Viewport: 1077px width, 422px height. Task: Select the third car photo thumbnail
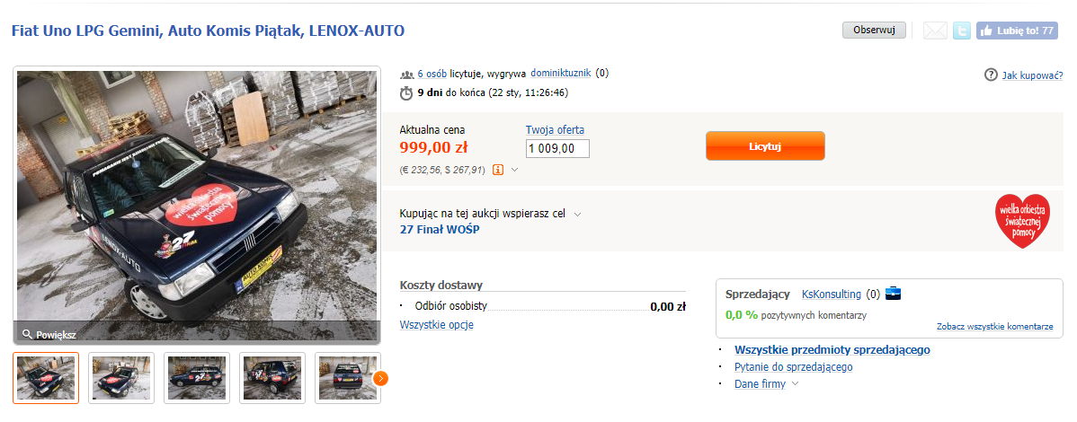click(197, 378)
